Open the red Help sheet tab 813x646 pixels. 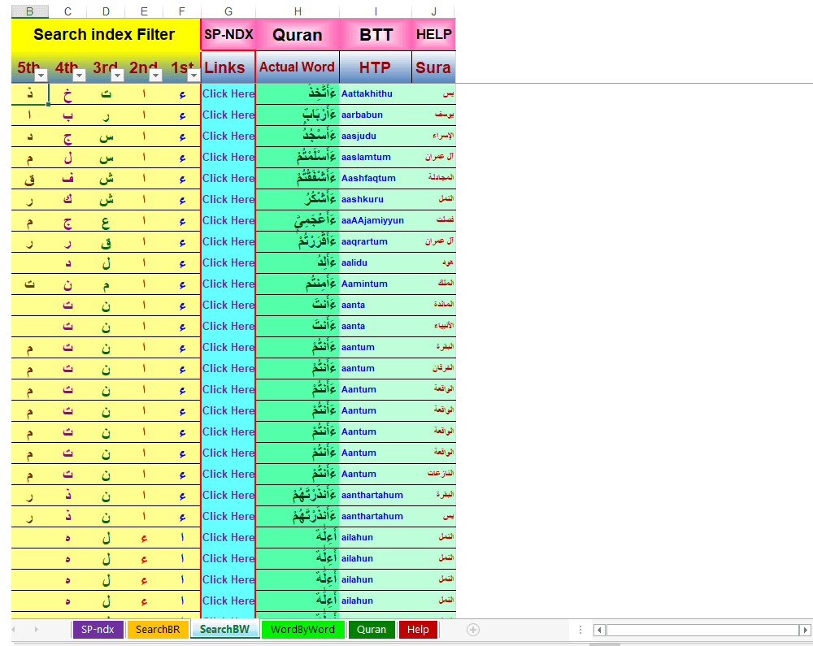(418, 630)
